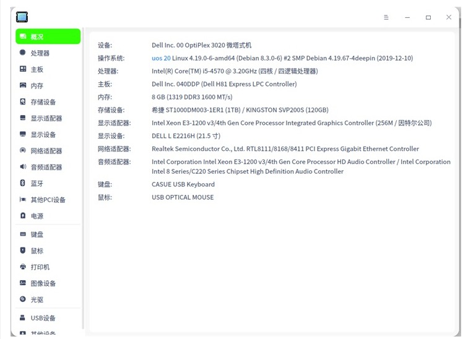The image size is (463, 339).
Task: Click the USB设备 icon
Action: (23, 317)
